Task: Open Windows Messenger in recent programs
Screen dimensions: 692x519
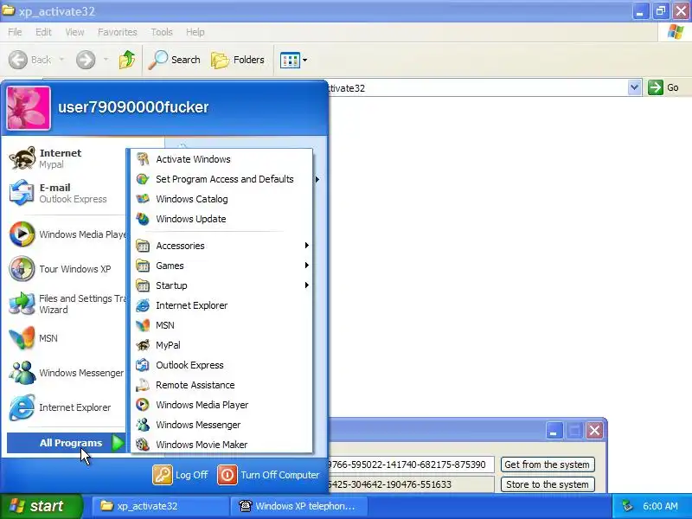Action: click(67, 373)
